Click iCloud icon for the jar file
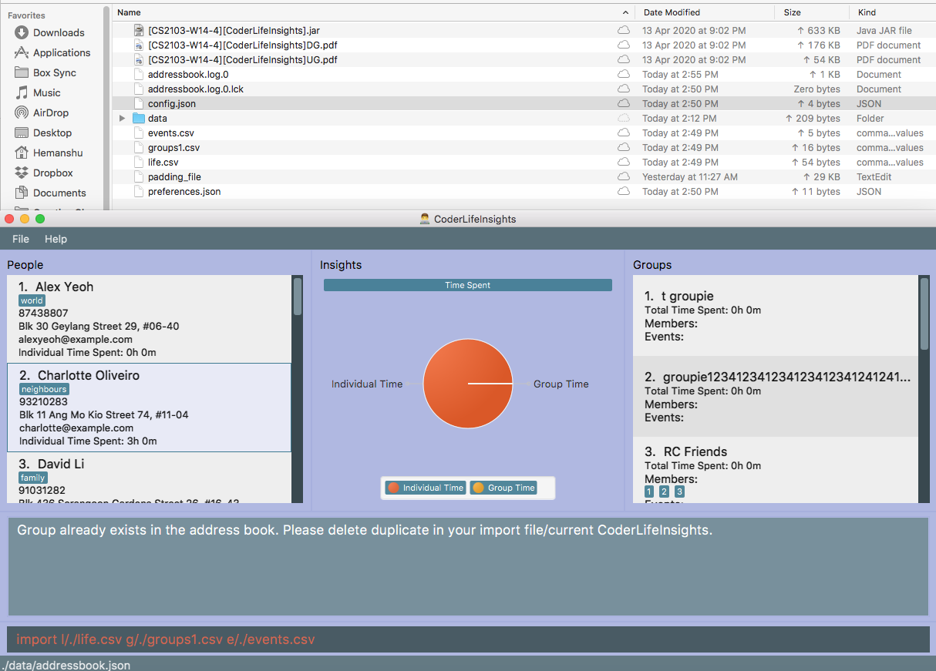The image size is (936, 671). [x=623, y=31]
